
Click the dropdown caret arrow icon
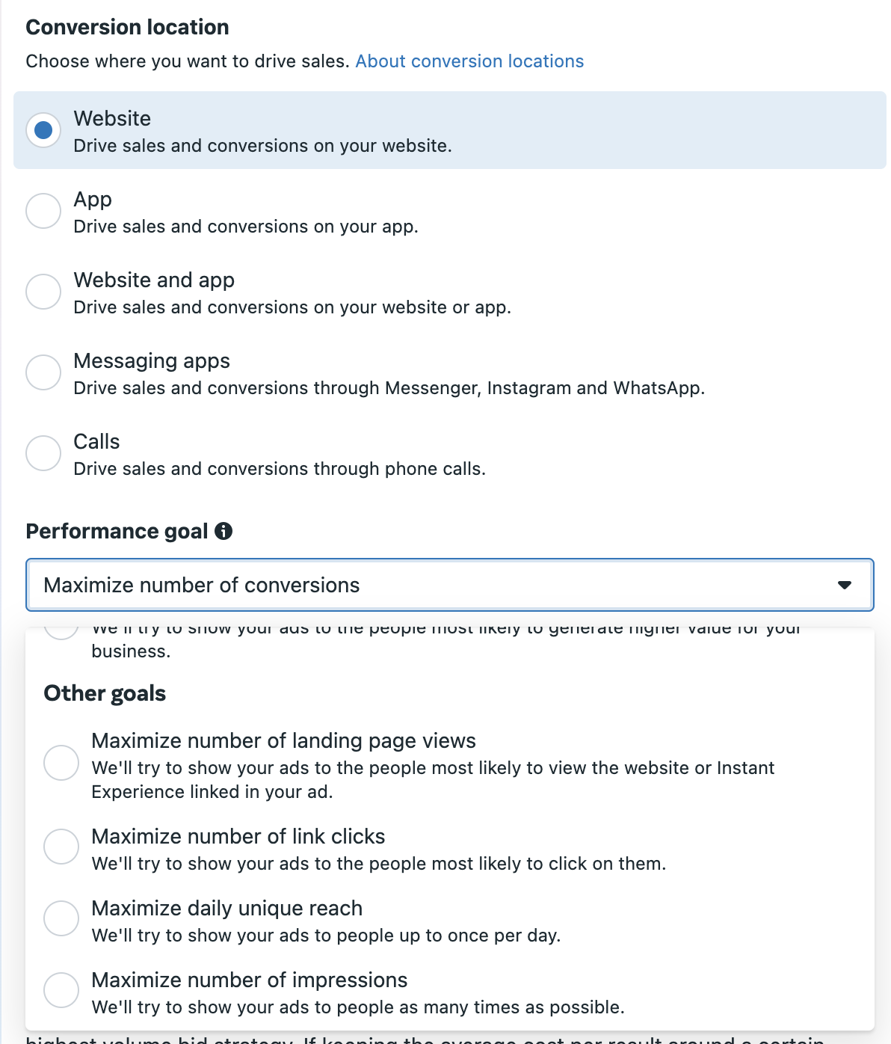point(845,585)
